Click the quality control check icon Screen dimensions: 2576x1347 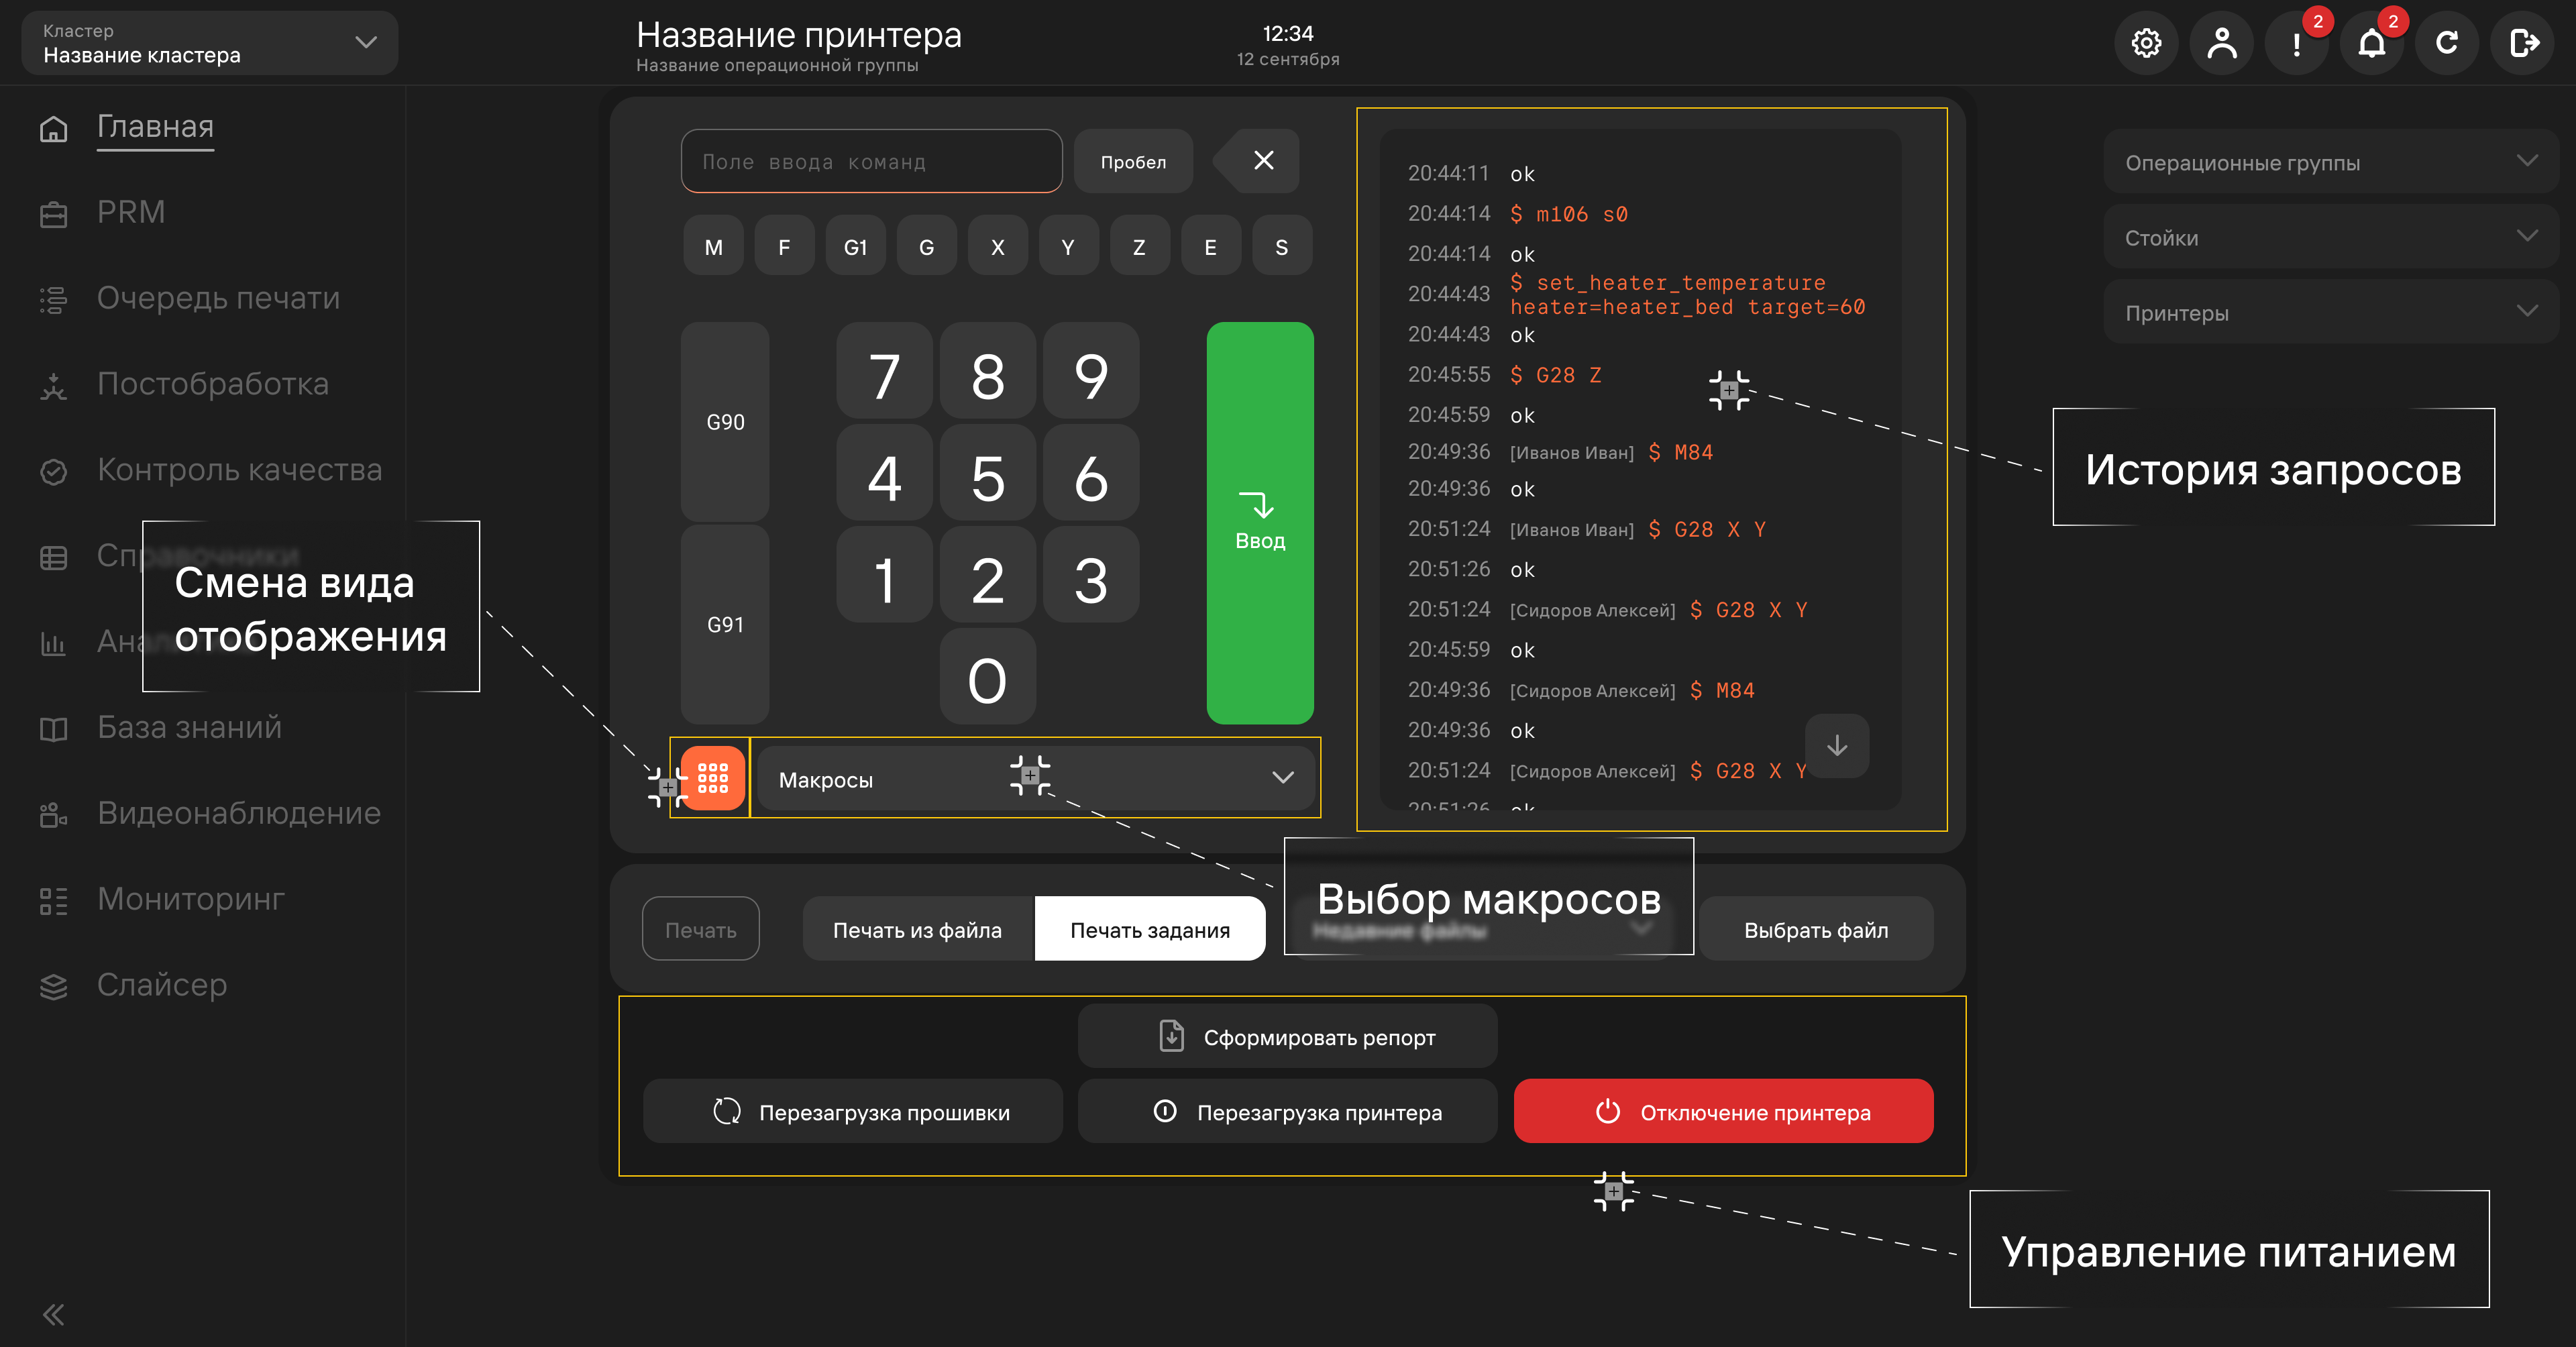coord(53,471)
